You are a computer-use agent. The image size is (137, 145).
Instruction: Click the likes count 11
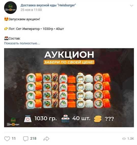point(14,138)
